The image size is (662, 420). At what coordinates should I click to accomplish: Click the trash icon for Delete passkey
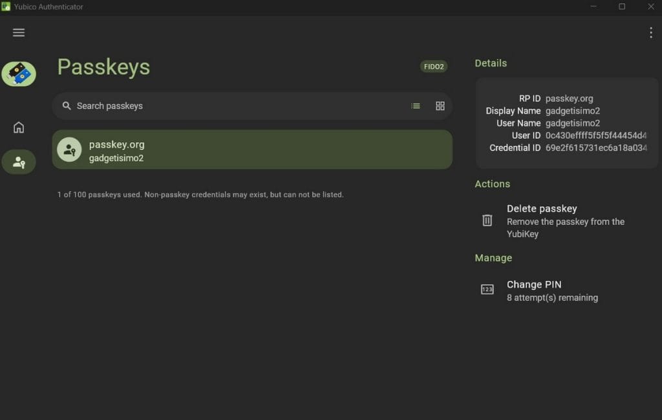click(487, 220)
